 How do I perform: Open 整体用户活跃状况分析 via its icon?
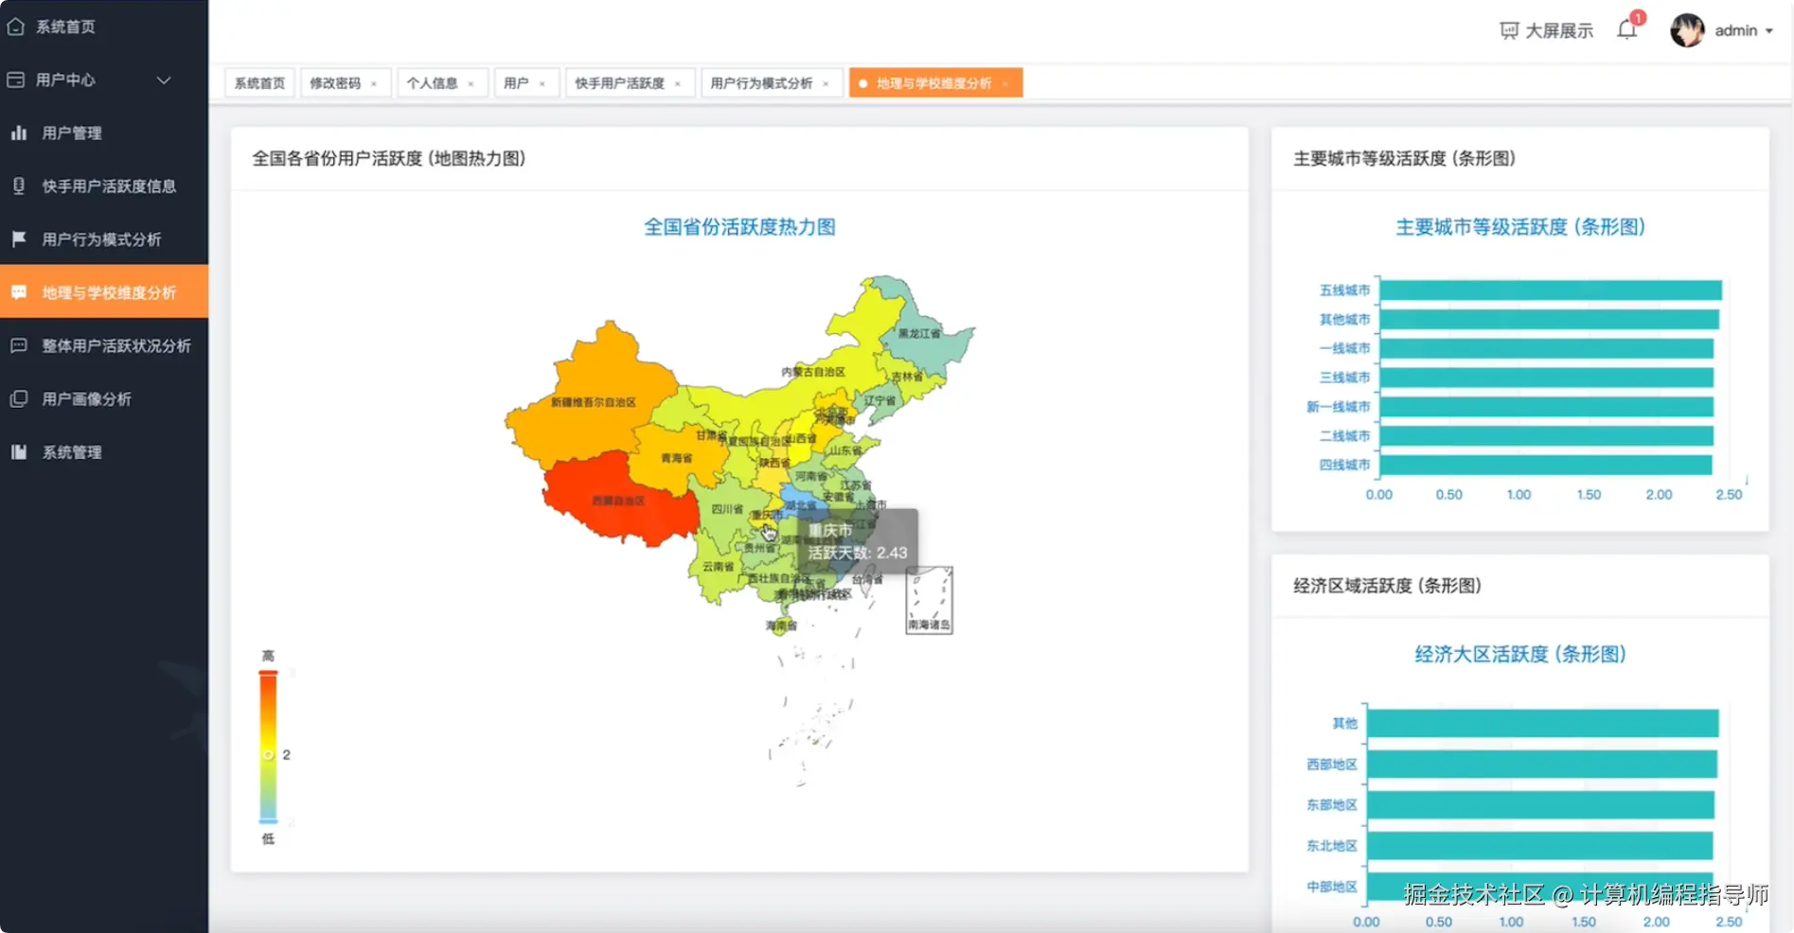point(17,345)
